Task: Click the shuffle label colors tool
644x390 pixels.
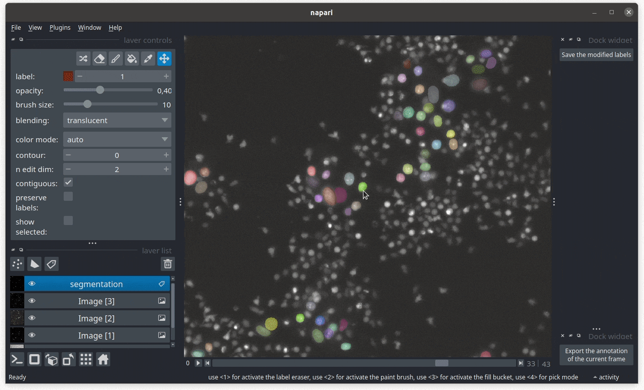Action: [x=83, y=59]
